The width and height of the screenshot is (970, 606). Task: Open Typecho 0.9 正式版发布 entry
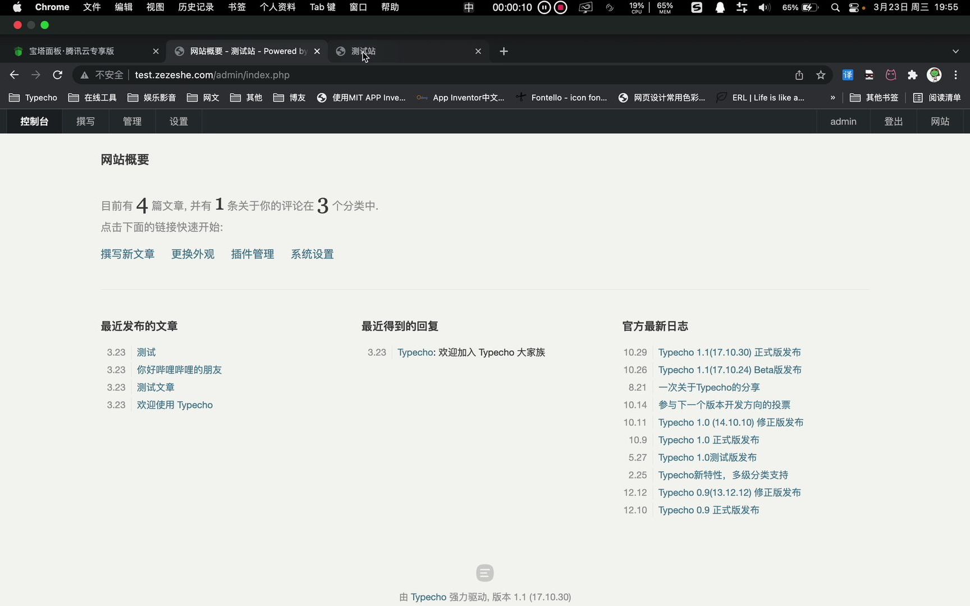[708, 510]
